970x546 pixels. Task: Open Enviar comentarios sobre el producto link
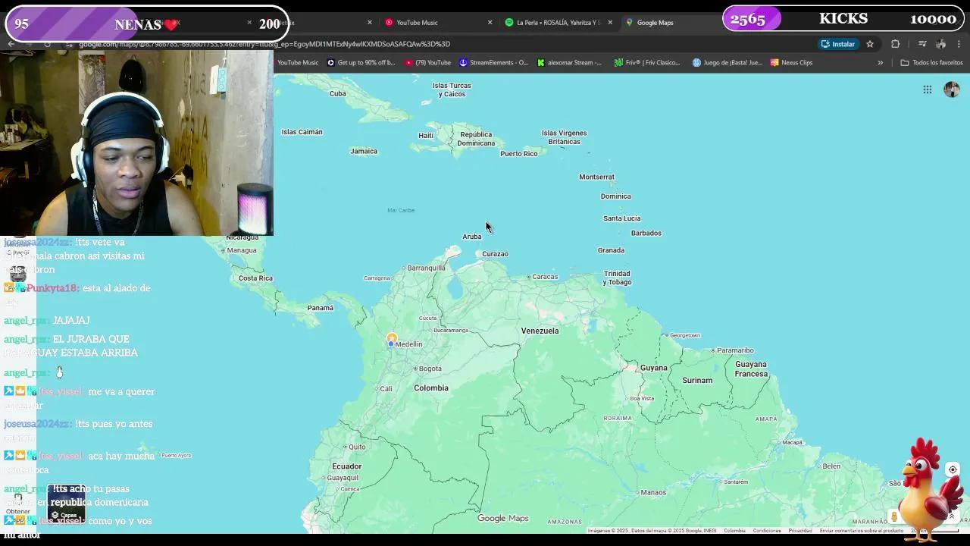(x=861, y=531)
